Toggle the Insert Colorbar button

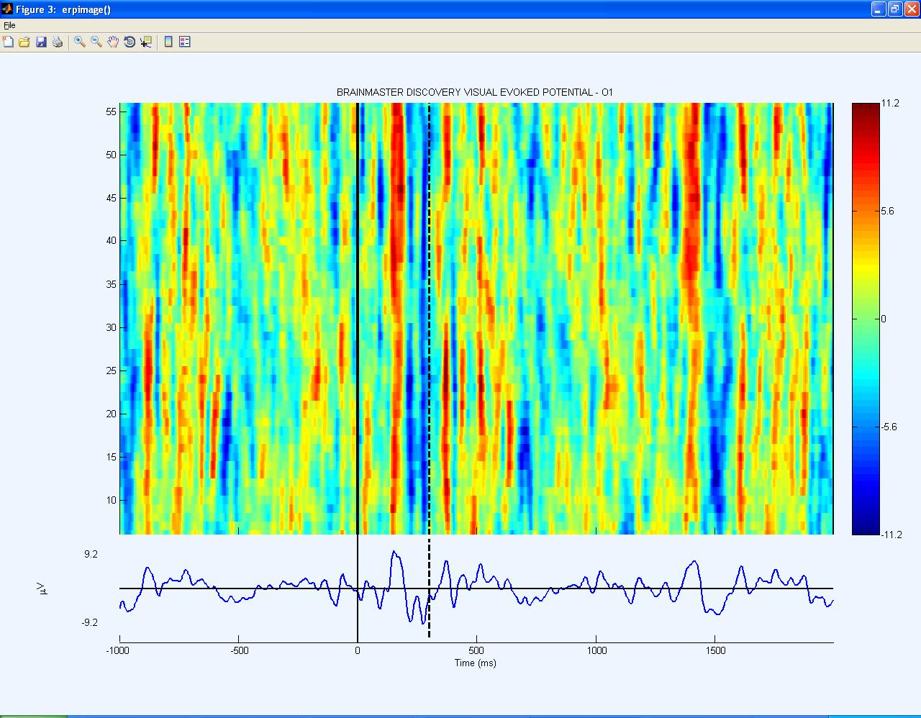tap(168, 42)
